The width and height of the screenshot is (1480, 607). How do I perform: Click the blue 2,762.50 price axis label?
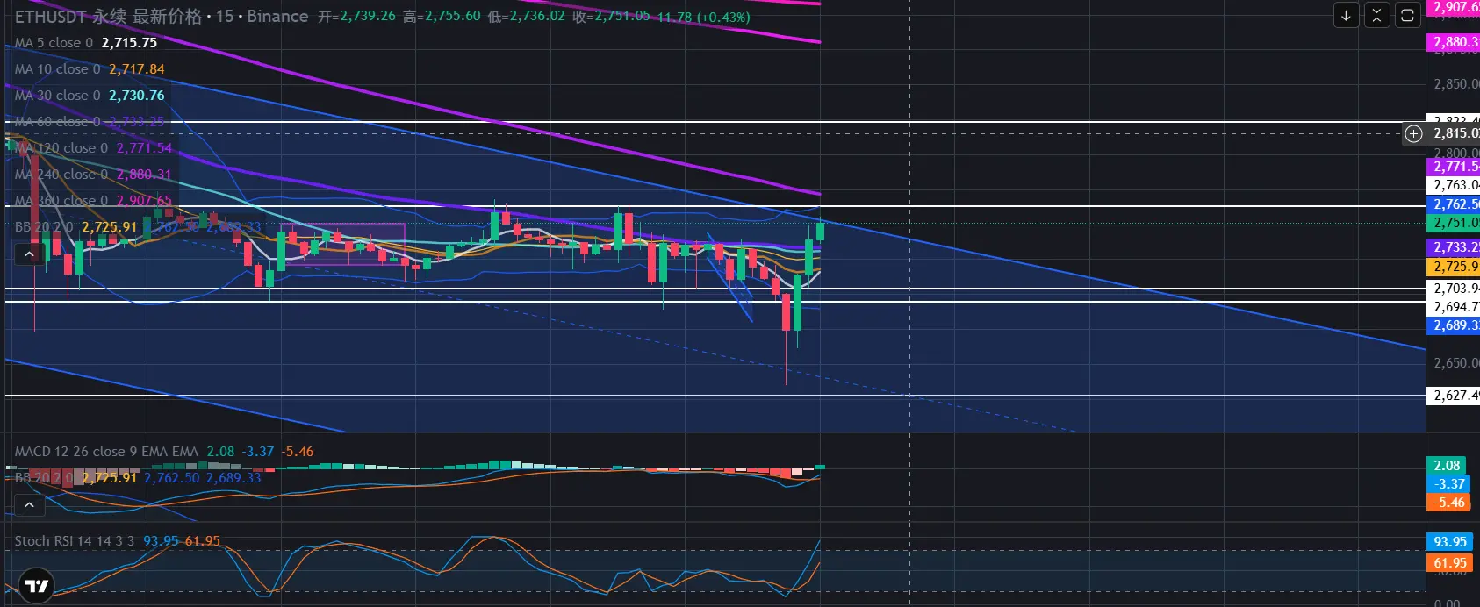click(x=1454, y=204)
